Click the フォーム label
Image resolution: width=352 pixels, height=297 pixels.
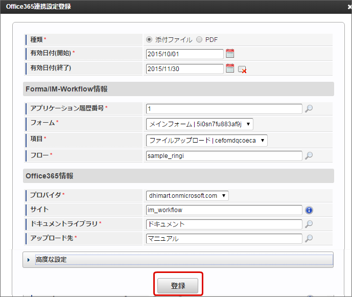click(42, 123)
